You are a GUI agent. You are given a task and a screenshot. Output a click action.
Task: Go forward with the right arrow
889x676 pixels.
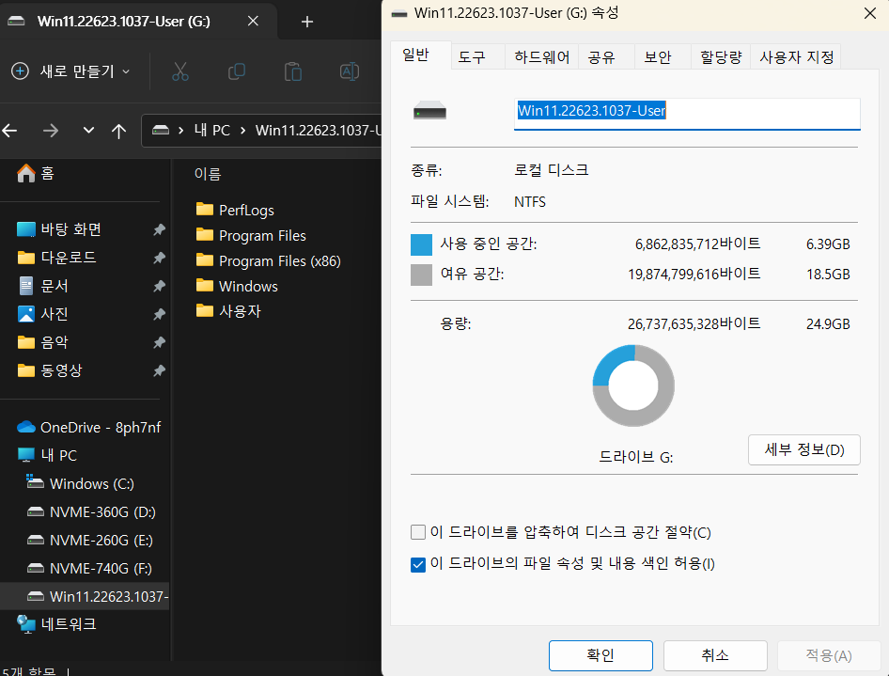coord(51,131)
